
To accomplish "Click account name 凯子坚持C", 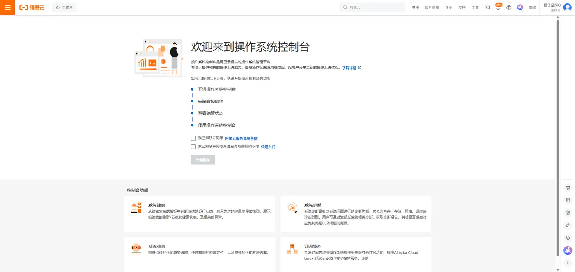I will tap(552, 5).
